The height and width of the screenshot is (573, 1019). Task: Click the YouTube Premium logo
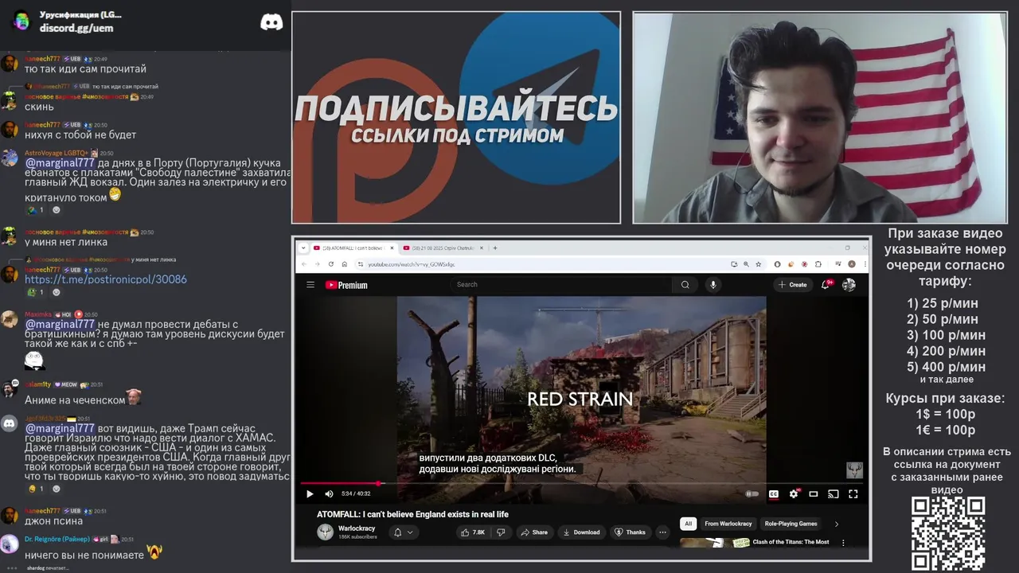tap(346, 285)
